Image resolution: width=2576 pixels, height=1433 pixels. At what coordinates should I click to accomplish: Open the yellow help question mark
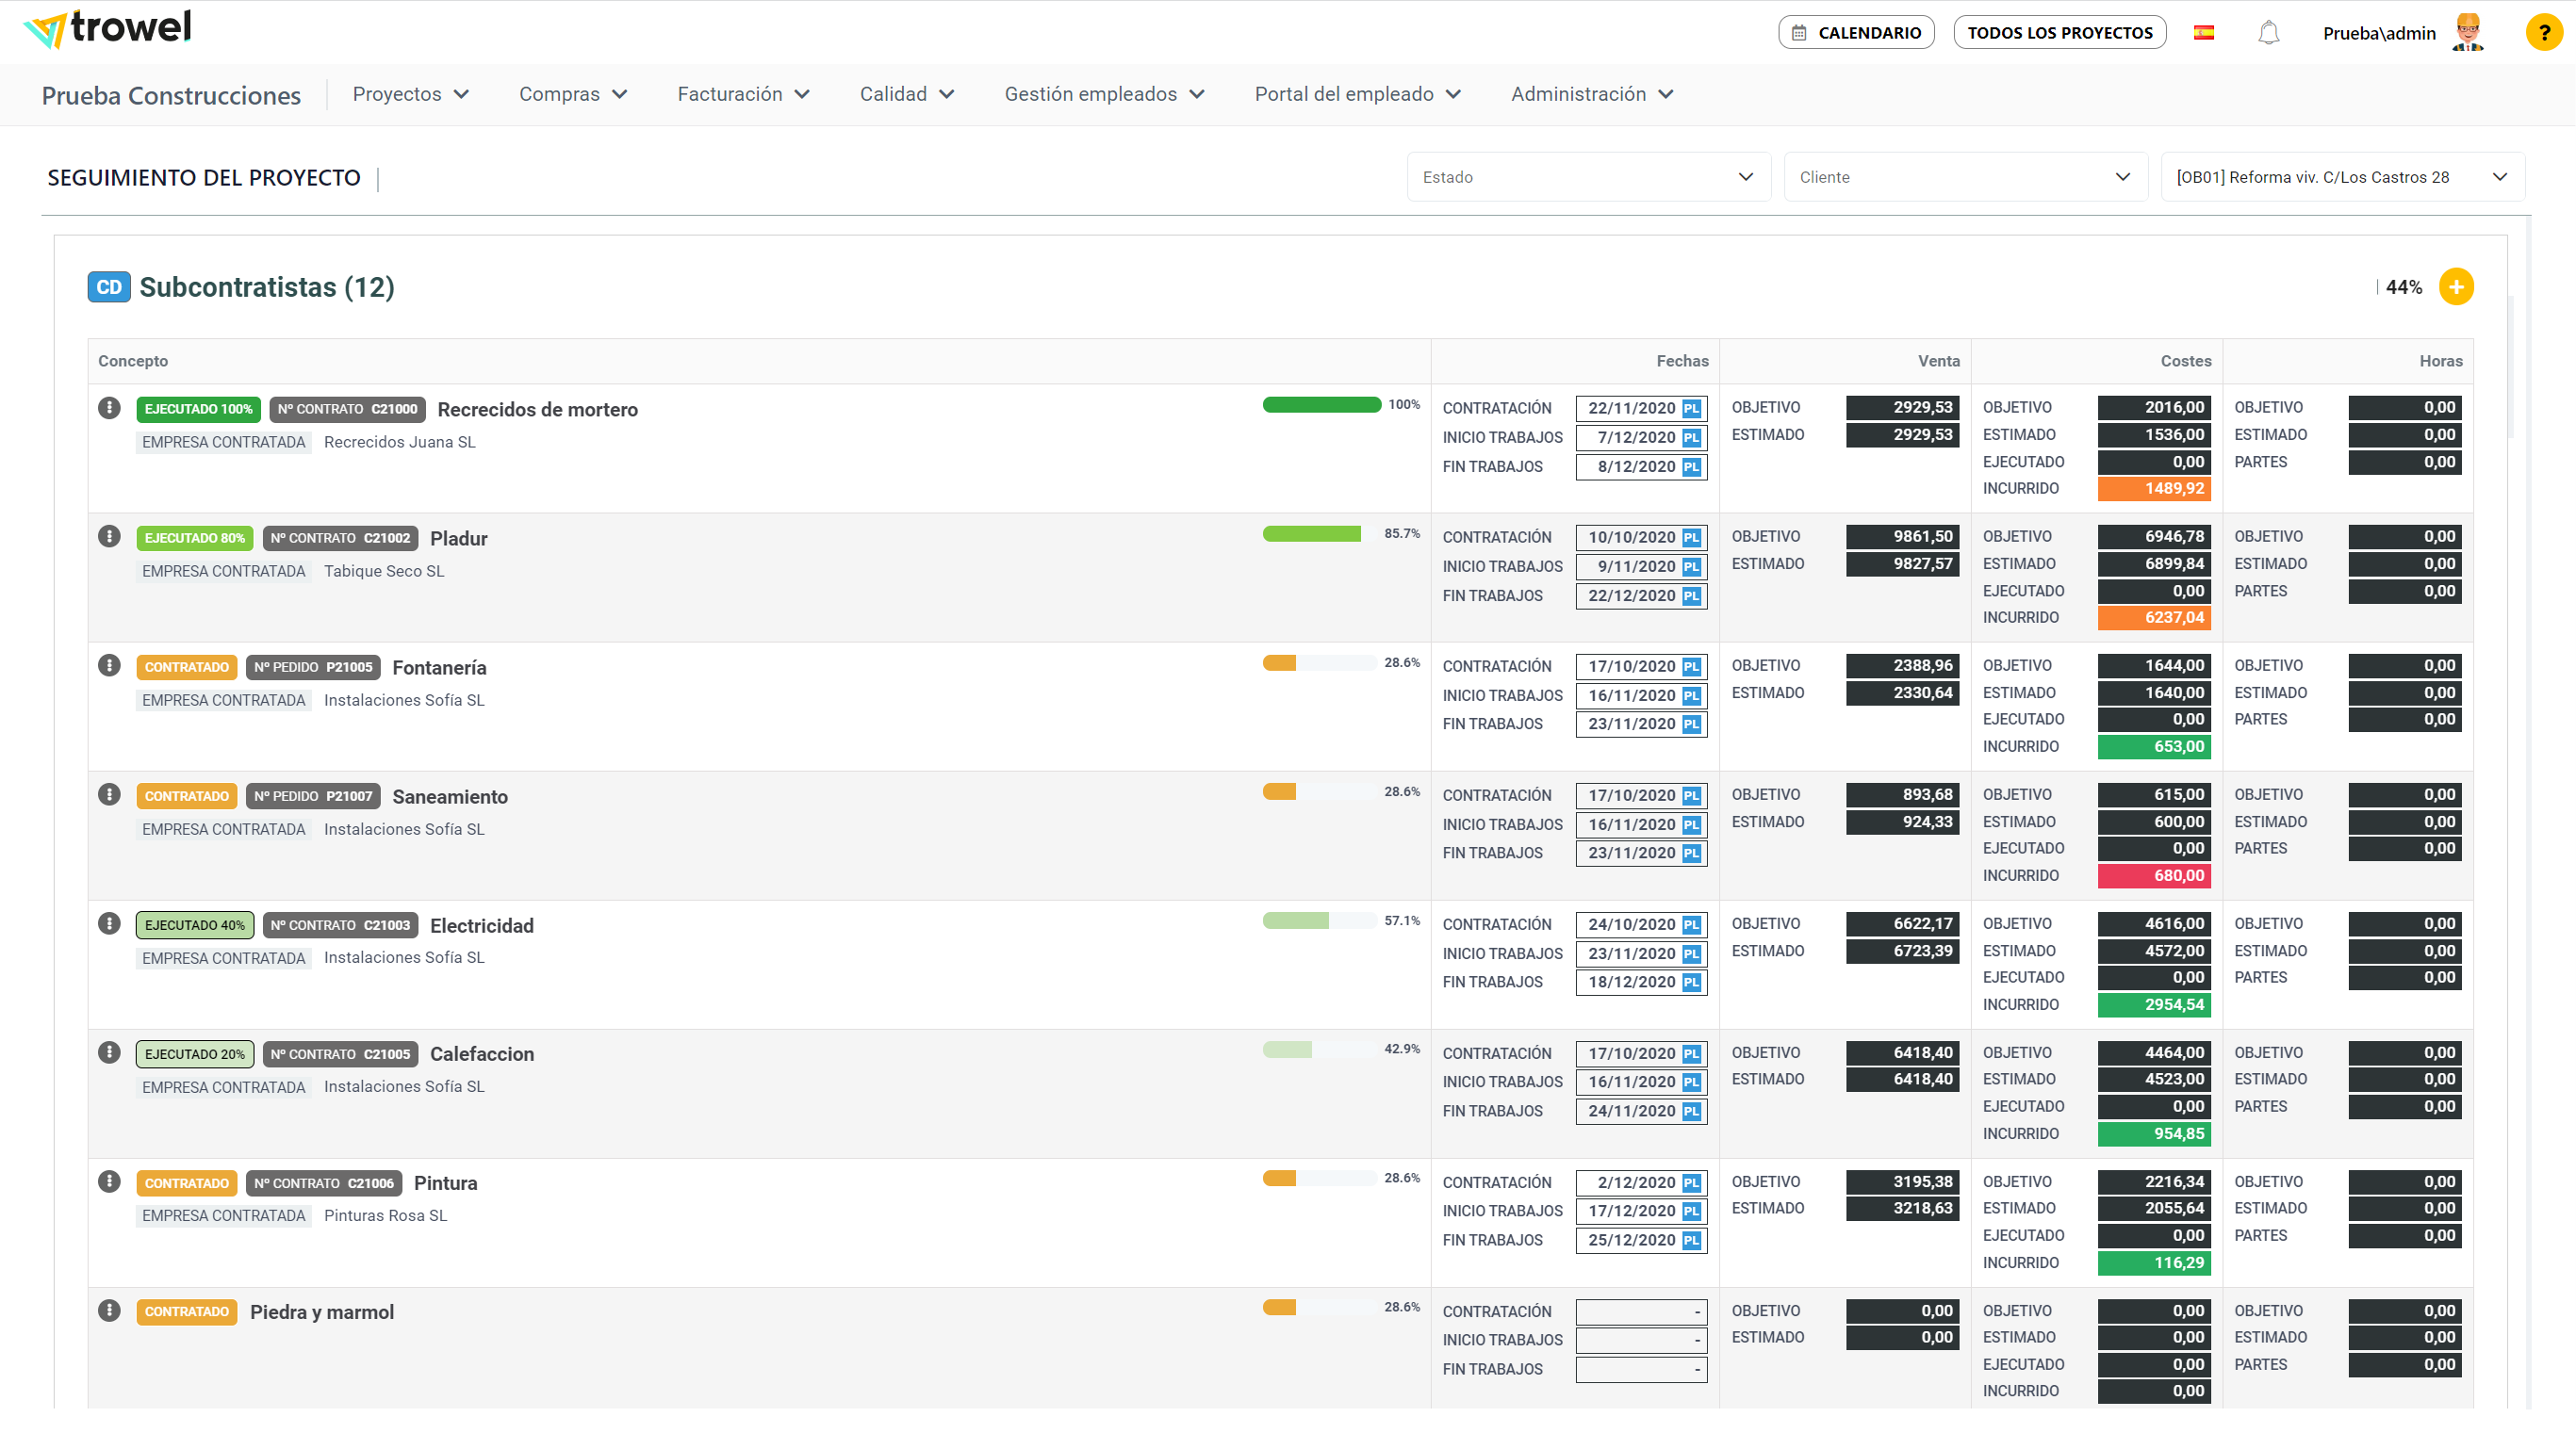point(2543,33)
